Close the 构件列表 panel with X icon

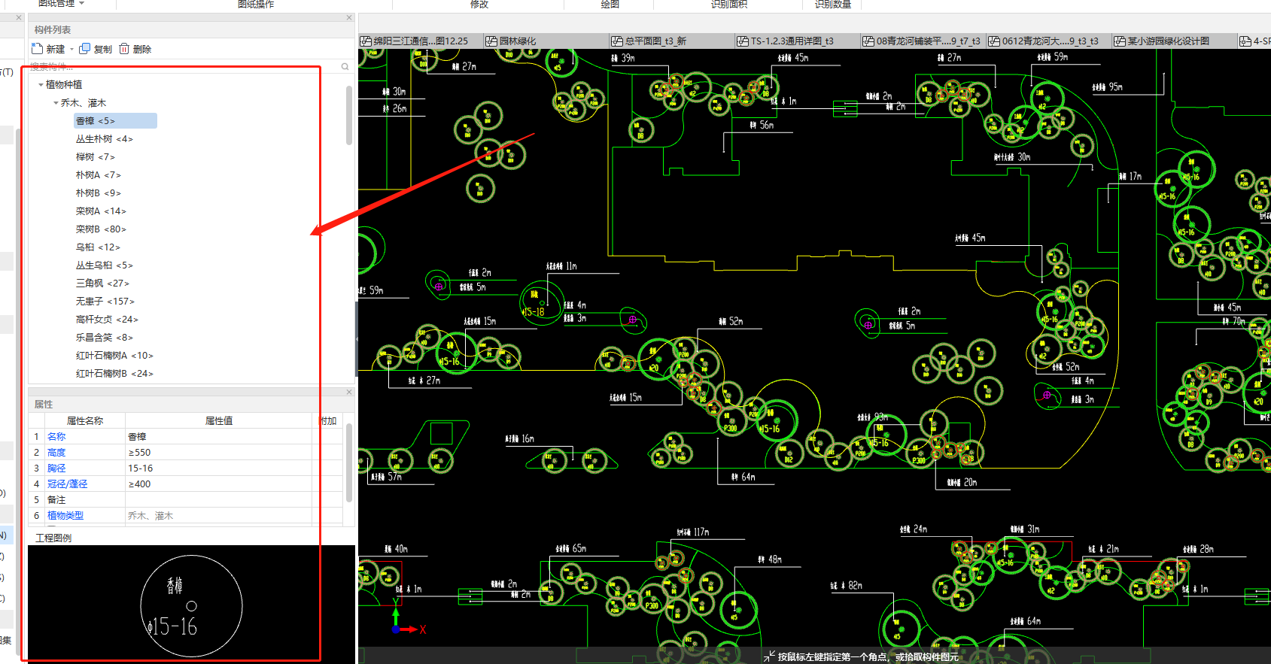349,18
